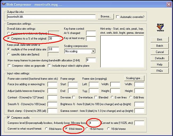Close the Bink Compressor window
This screenshot has height=136, width=173.
(x=169, y=5)
